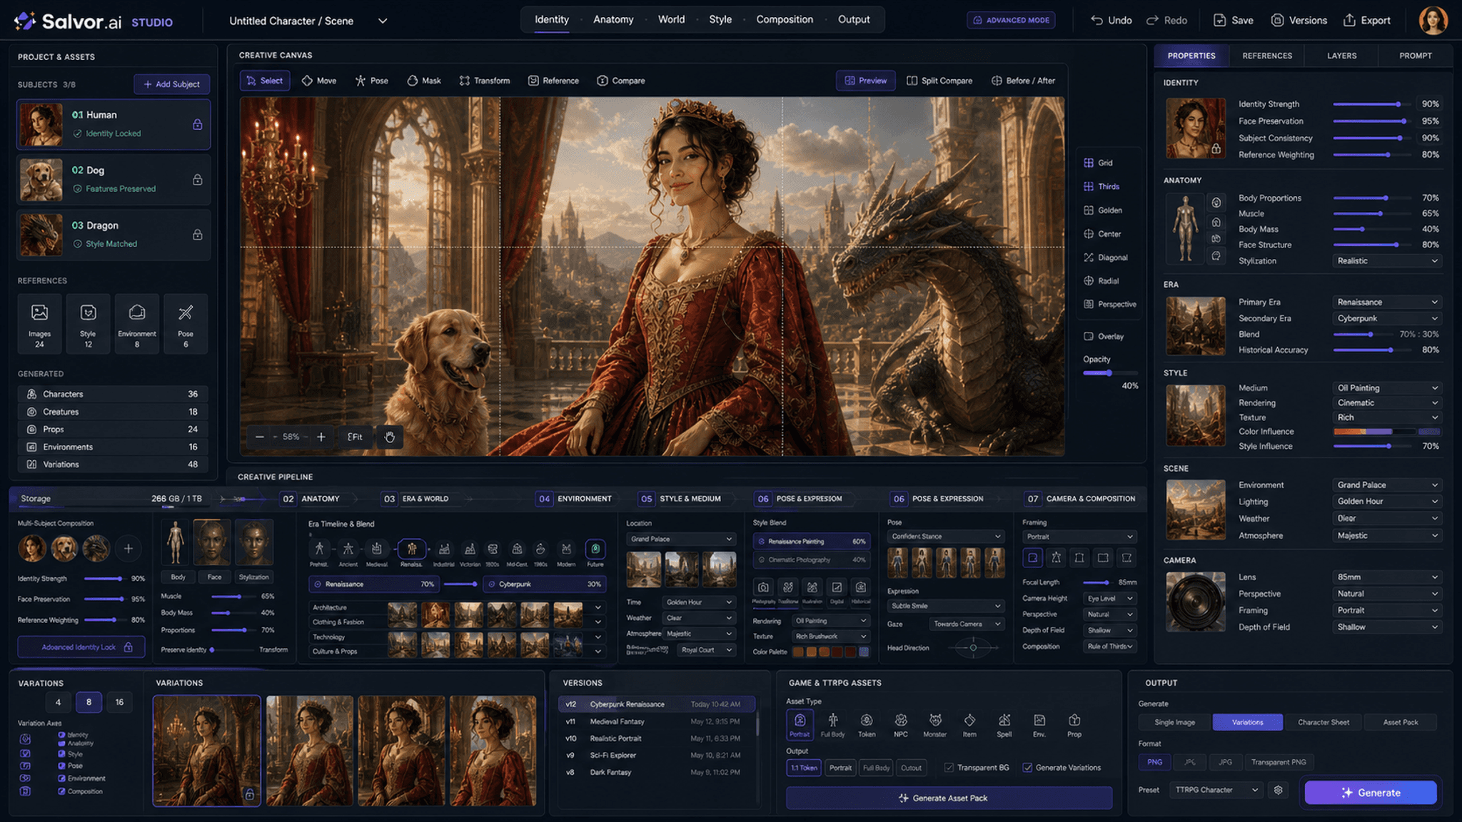Click Generate Asset Pack button
Screen dimensions: 1462x822
(x=949, y=798)
